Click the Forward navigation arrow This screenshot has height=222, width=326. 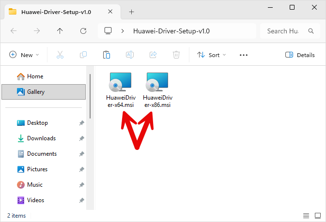pyautogui.click(x=37, y=31)
